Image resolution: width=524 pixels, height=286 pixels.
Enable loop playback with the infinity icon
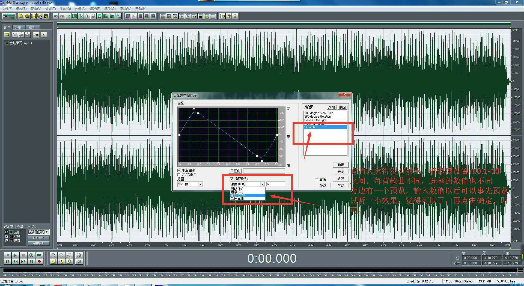coord(39,255)
